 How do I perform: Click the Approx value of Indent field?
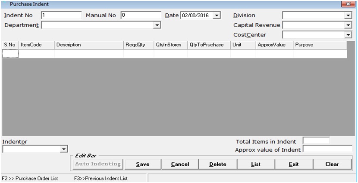pyautogui.click(x=327, y=149)
